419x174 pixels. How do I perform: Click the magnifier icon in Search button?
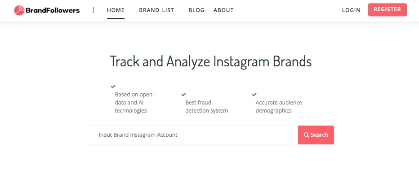[x=307, y=135]
